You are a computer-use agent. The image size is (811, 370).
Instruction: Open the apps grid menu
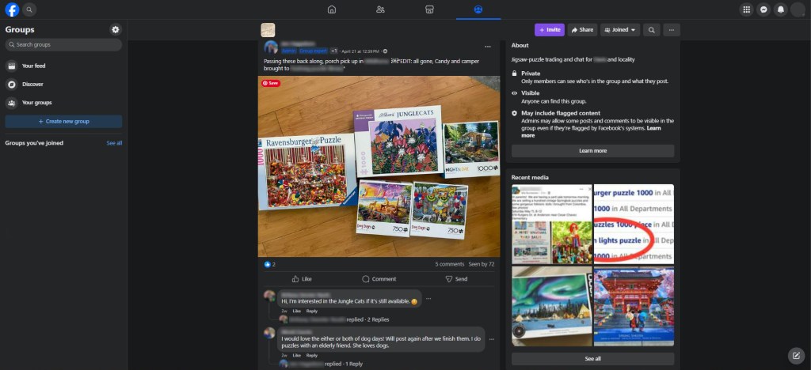(x=745, y=9)
